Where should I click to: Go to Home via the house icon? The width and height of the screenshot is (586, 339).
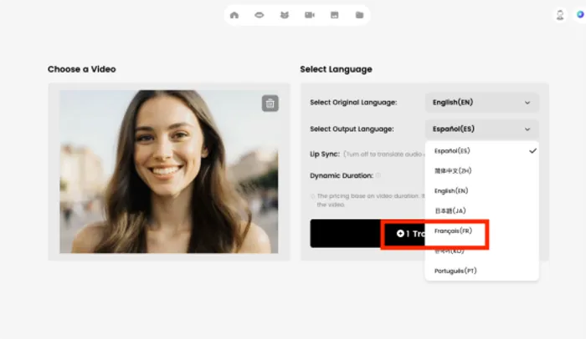(x=234, y=15)
